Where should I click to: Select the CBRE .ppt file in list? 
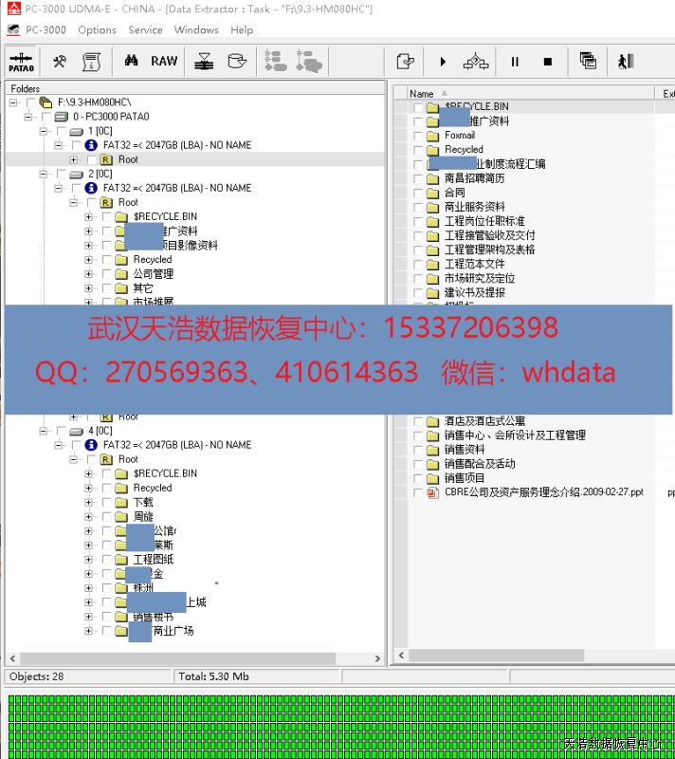543,492
